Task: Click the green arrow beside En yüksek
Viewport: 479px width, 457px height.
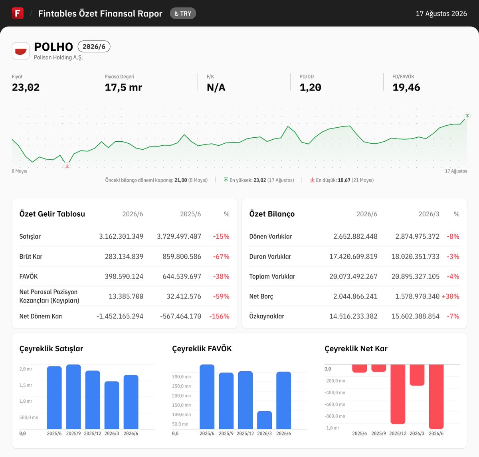Action: pos(226,180)
